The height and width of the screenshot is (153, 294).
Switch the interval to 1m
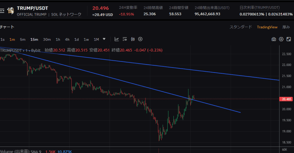pyautogui.click(x=12, y=39)
